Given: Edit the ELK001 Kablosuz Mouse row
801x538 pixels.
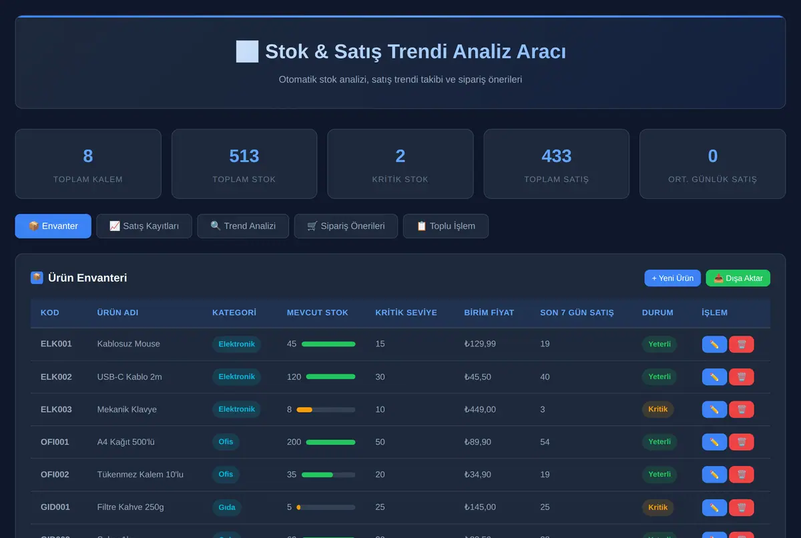Looking at the screenshot, I should click(714, 344).
